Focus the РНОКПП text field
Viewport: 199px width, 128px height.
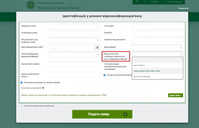pos(157,33)
